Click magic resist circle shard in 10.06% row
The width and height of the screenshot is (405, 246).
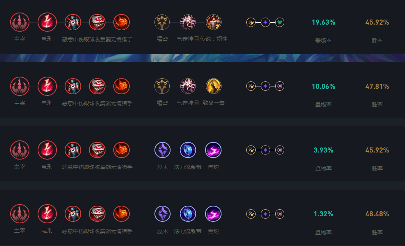click(280, 86)
